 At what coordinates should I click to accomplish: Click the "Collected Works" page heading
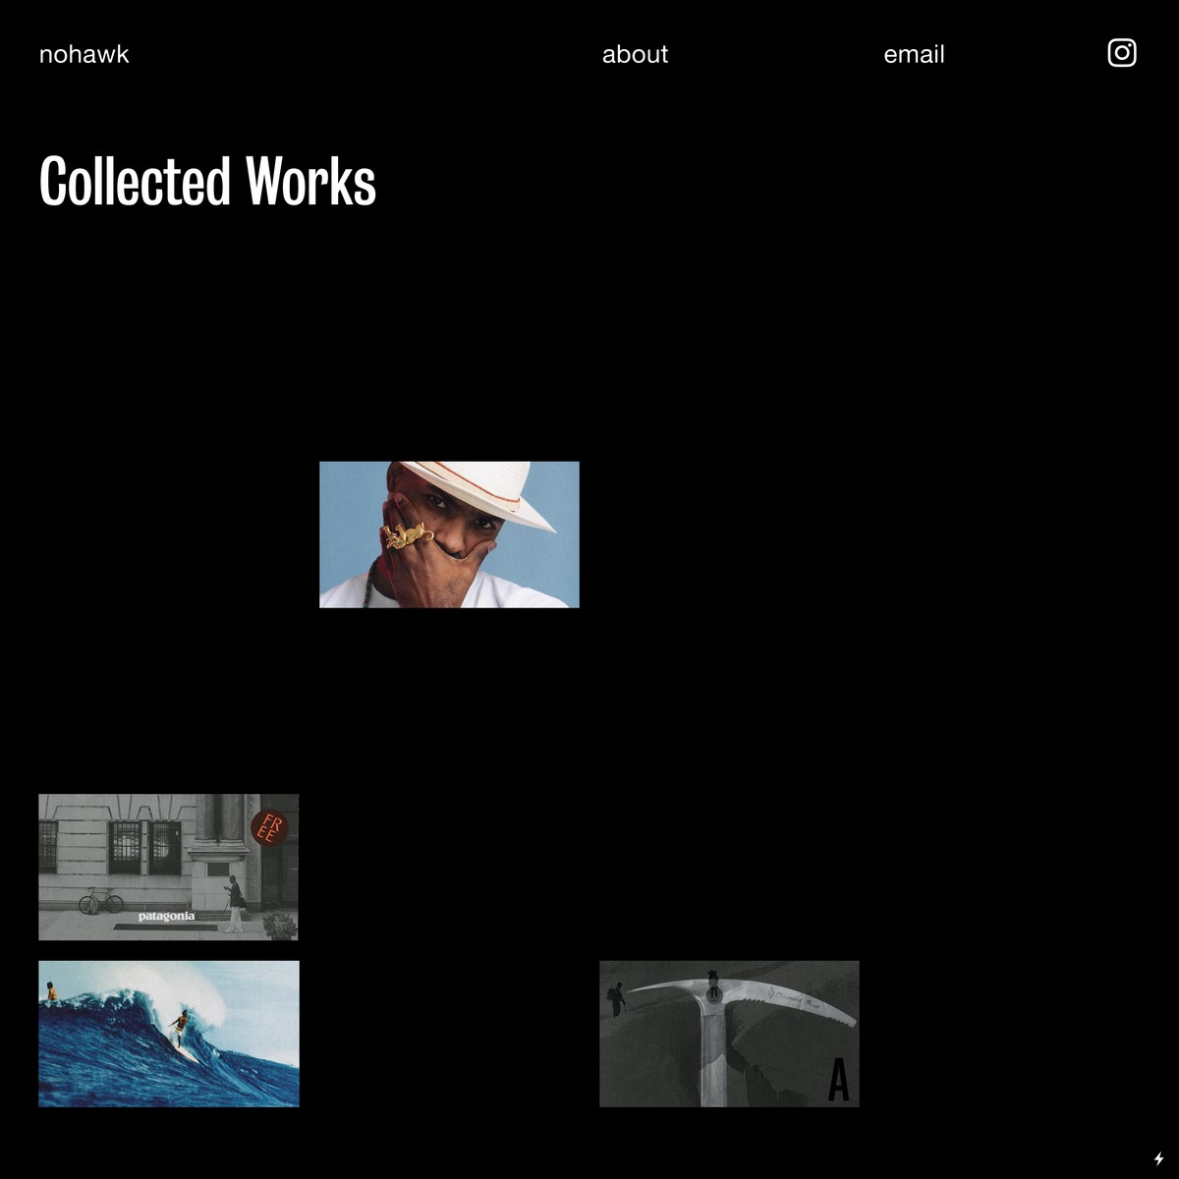(x=206, y=181)
